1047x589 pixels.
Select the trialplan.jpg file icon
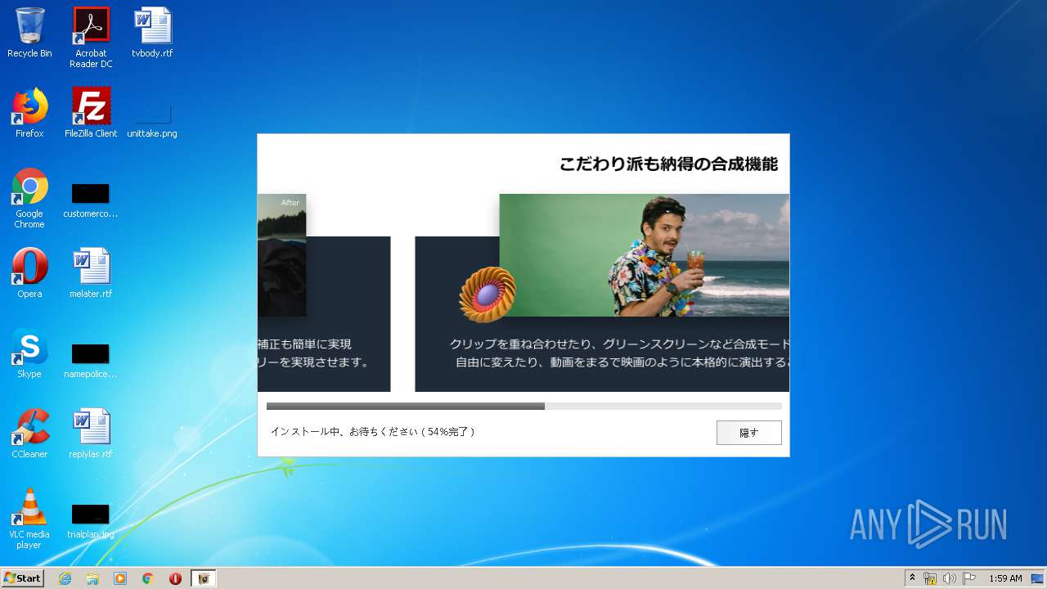[91, 520]
